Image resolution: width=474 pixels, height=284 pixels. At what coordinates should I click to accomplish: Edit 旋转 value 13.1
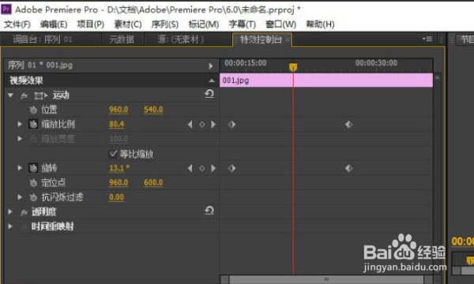pyautogui.click(x=117, y=168)
